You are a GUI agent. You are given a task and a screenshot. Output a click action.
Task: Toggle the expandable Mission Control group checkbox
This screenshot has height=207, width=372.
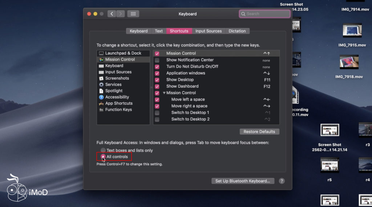pos(157,93)
